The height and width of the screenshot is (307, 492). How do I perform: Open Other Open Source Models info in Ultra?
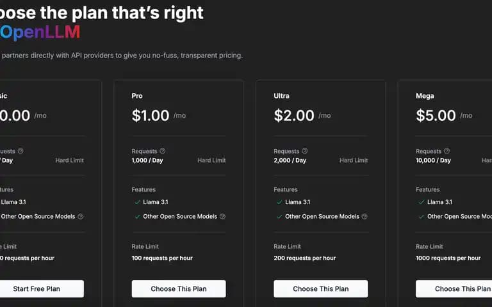[x=365, y=216]
